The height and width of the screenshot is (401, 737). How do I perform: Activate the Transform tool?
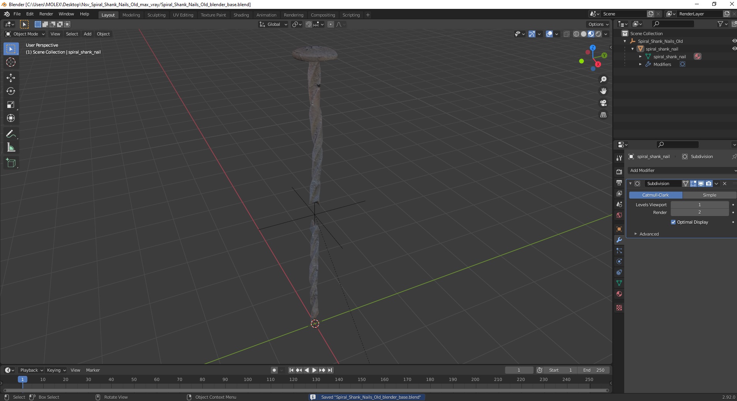(x=11, y=118)
